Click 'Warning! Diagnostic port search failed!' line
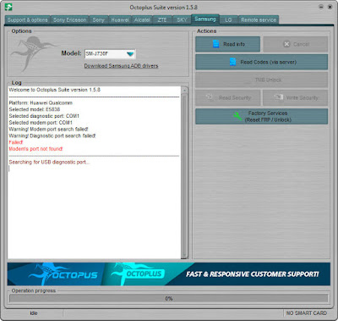Screen dimensions: 338x321 pyautogui.click(x=52, y=136)
